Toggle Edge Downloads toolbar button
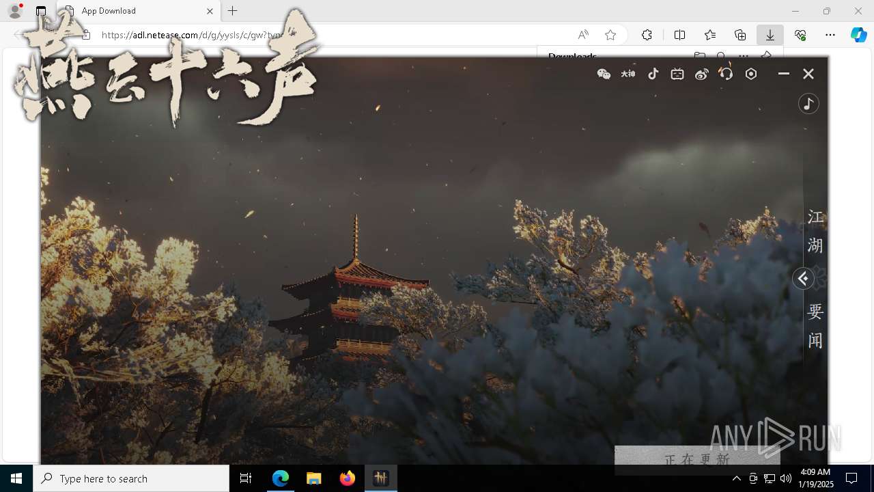 [770, 35]
